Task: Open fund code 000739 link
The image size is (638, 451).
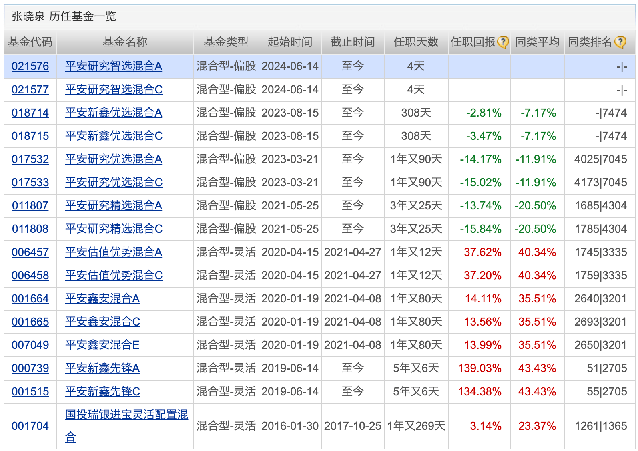Action: (30, 368)
